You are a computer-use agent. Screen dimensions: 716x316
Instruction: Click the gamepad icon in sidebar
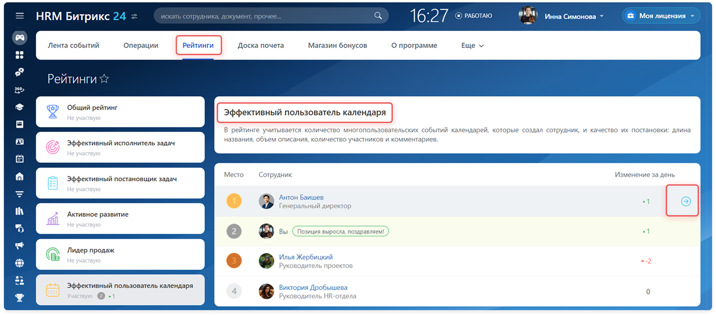[x=20, y=37]
